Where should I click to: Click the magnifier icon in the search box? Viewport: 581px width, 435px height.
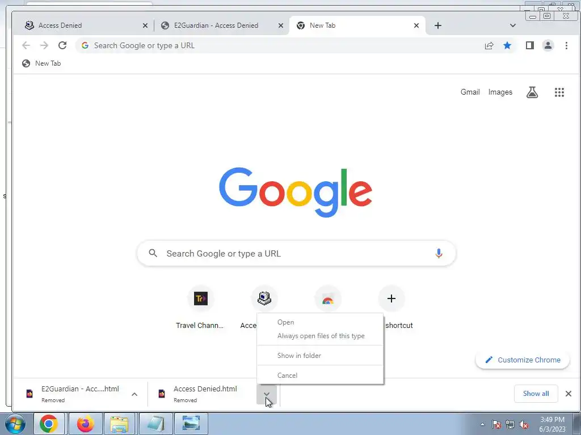(x=153, y=253)
